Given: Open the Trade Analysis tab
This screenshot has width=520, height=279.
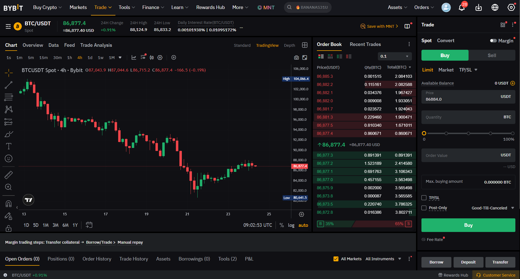Looking at the screenshot, I should pyautogui.click(x=96, y=45).
